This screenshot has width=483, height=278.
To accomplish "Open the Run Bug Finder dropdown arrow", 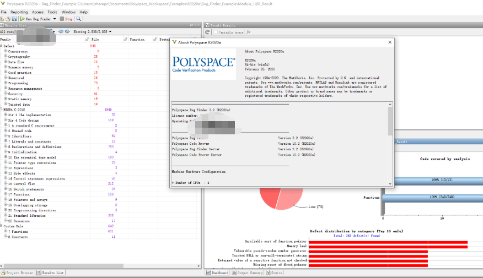I will pos(55,19).
